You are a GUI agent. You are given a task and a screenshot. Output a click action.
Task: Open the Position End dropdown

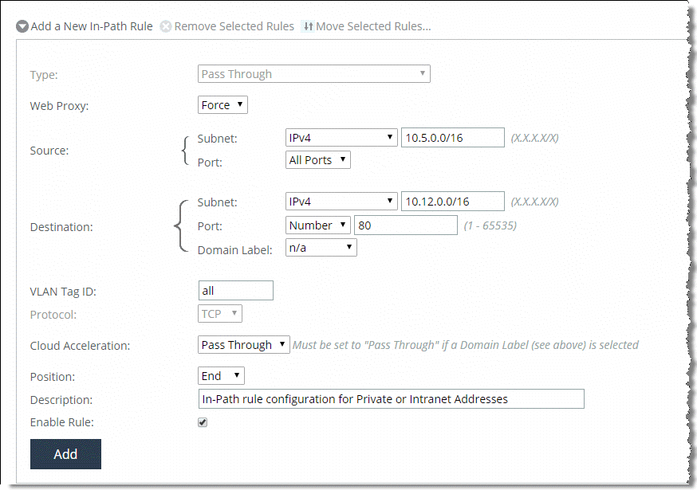click(x=221, y=376)
